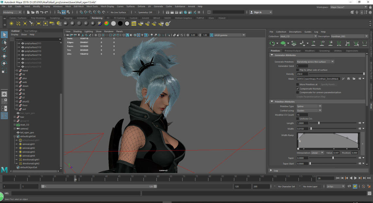
Task: Click the Outliner search field
Action: tap(38, 39)
